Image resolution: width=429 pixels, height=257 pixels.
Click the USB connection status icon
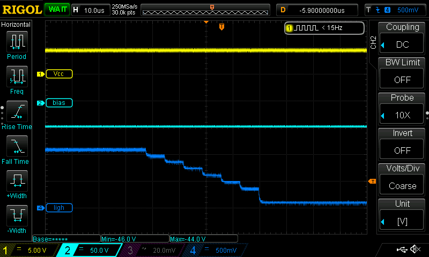[x=402, y=249]
